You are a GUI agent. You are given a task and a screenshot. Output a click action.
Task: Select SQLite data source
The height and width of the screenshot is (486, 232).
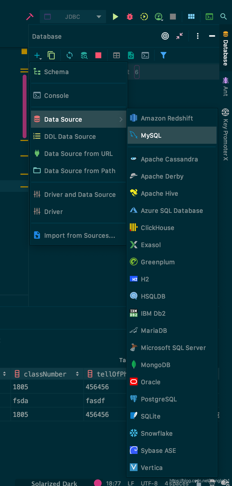coord(172,416)
